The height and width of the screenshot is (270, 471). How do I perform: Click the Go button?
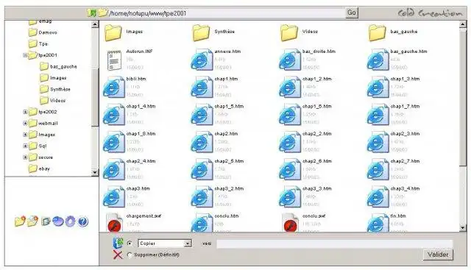coord(352,13)
